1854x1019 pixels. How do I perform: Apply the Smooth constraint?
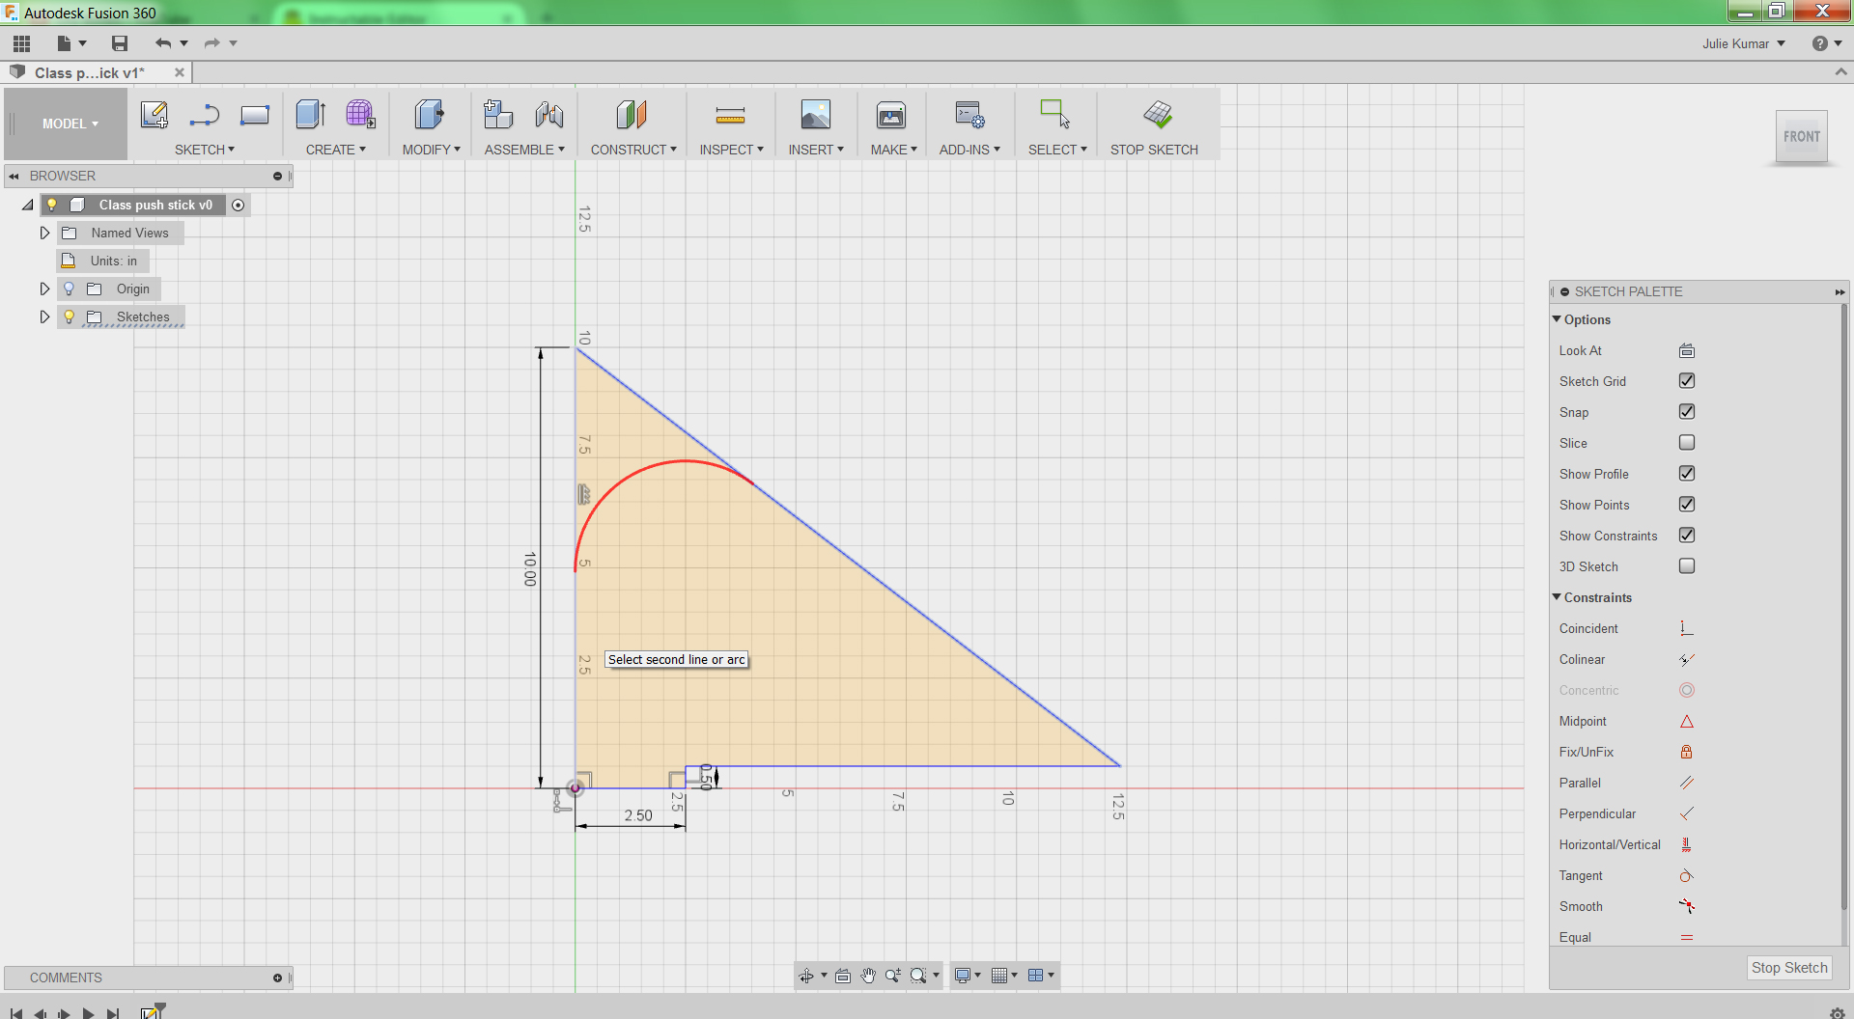click(1687, 907)
